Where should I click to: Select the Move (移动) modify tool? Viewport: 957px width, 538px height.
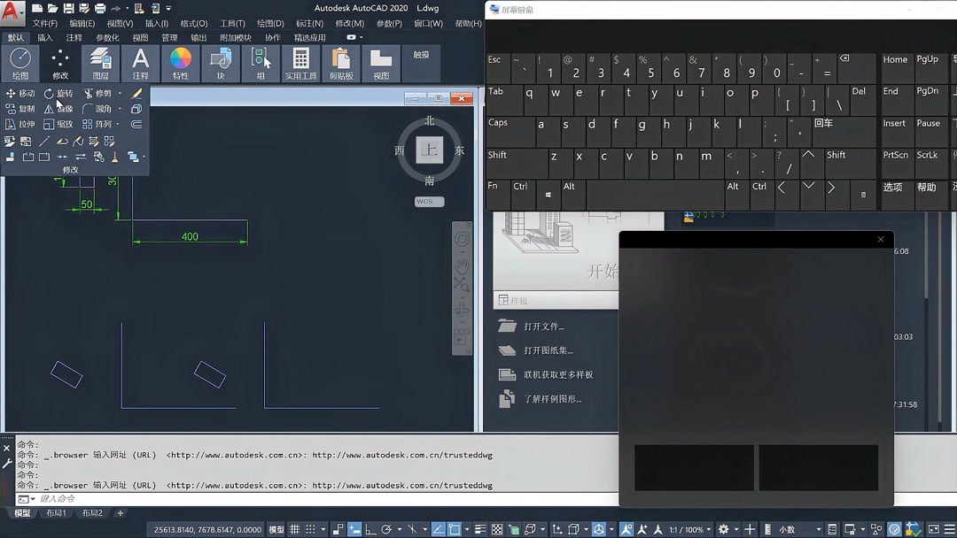click(x=19, y=94)
